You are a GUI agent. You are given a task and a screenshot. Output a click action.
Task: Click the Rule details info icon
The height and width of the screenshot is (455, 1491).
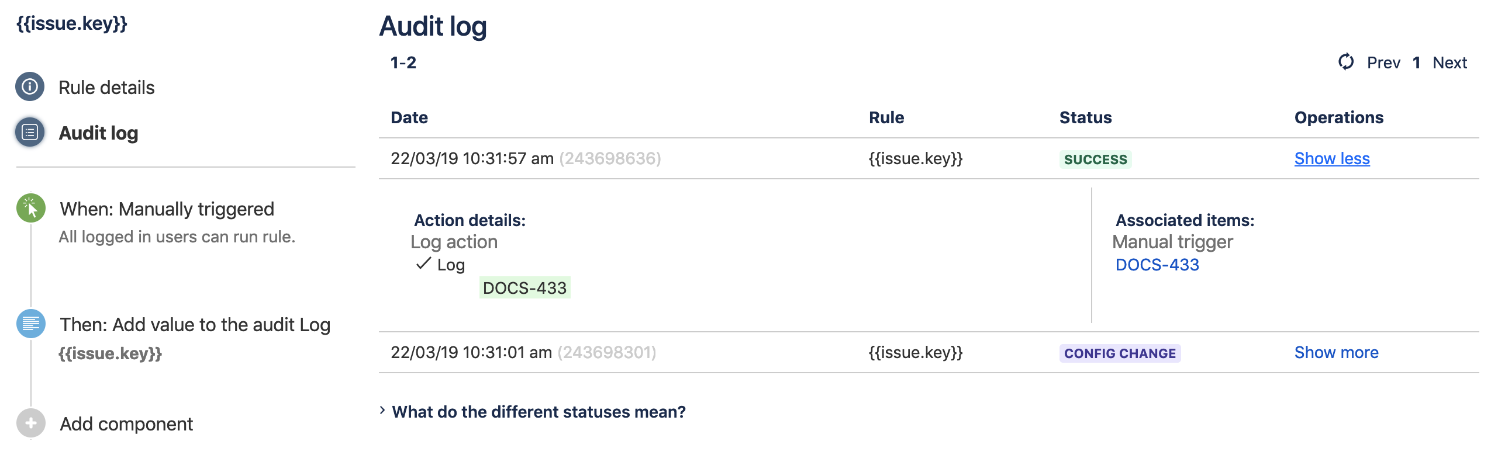(x=30, y=87)
